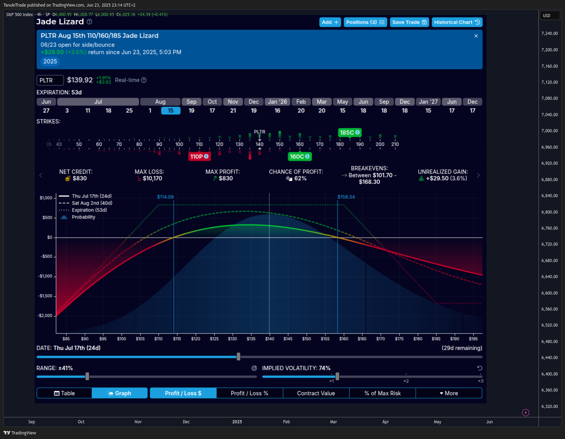Select the Contract Value mode
This screenshot has width=565, height=439.
tap(316, 393)
